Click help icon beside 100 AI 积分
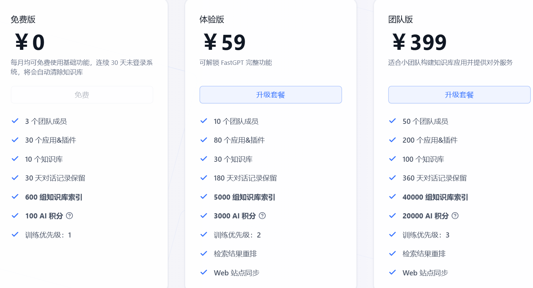 point(69,216)
